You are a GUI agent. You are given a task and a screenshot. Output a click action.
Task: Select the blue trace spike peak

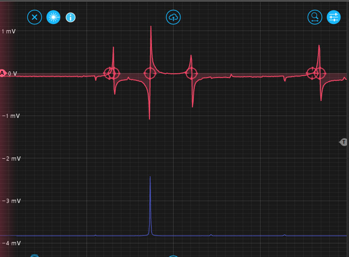[150, 177]
